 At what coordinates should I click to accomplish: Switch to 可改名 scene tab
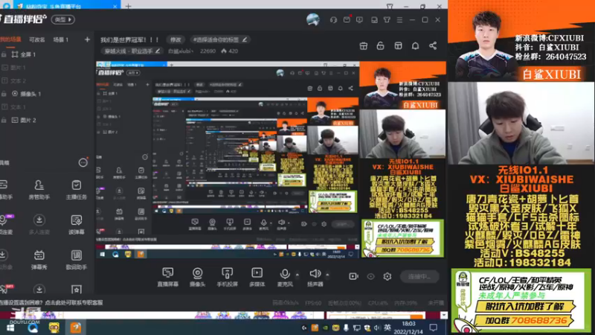point(36,39)
